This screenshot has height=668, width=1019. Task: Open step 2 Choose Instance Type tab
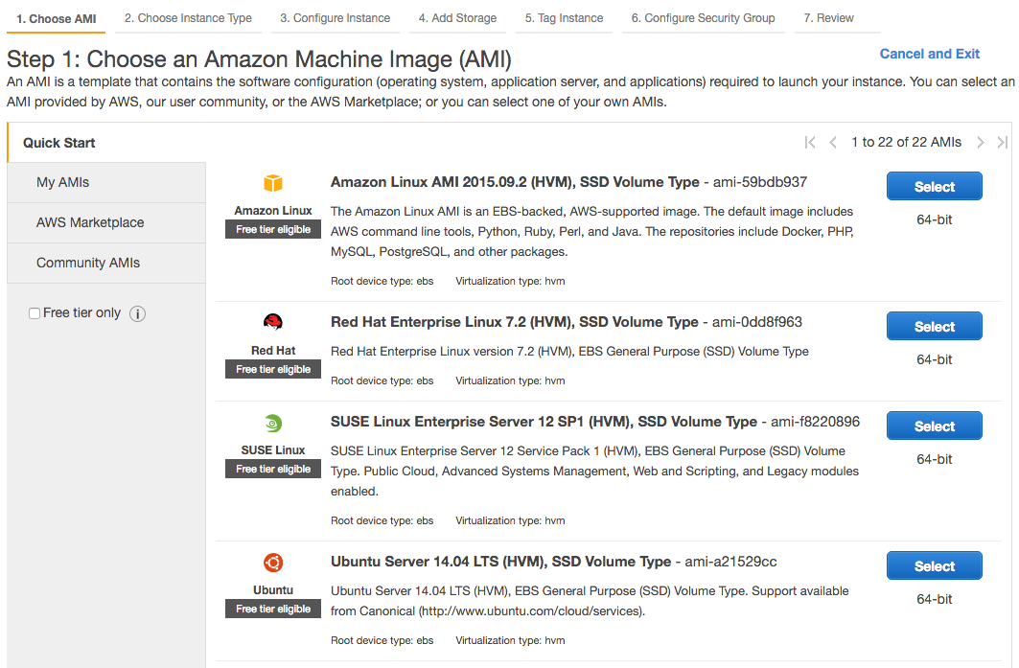189,18
